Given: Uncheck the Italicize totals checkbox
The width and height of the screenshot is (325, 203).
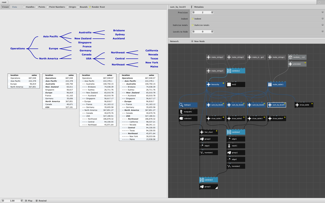Looking at the screenshot, I should pyautogui.click(x=192, y=25).
